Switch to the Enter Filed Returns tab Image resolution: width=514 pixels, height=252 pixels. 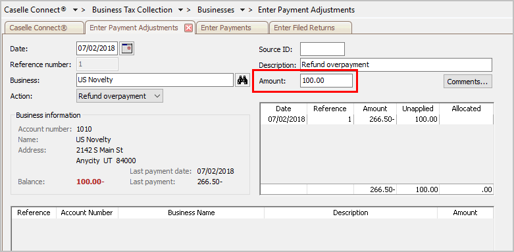[x=310, y=28]
